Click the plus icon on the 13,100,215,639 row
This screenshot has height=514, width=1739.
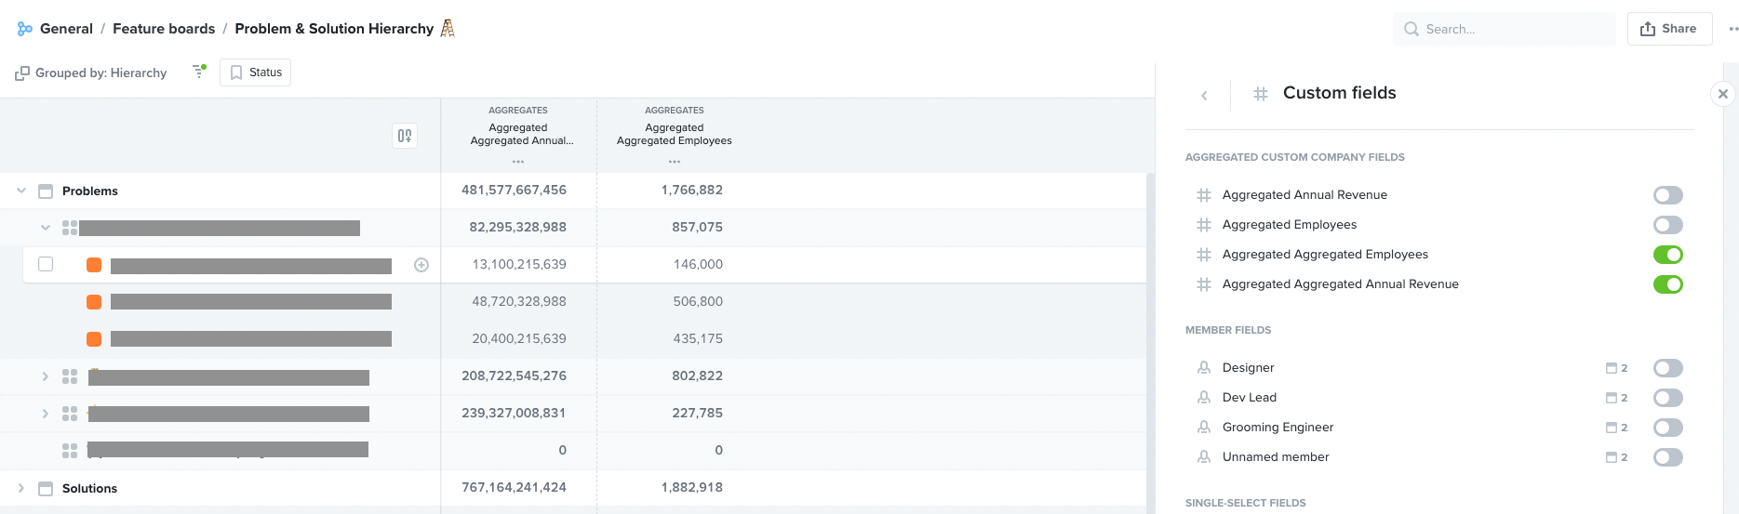click(421, 265)
